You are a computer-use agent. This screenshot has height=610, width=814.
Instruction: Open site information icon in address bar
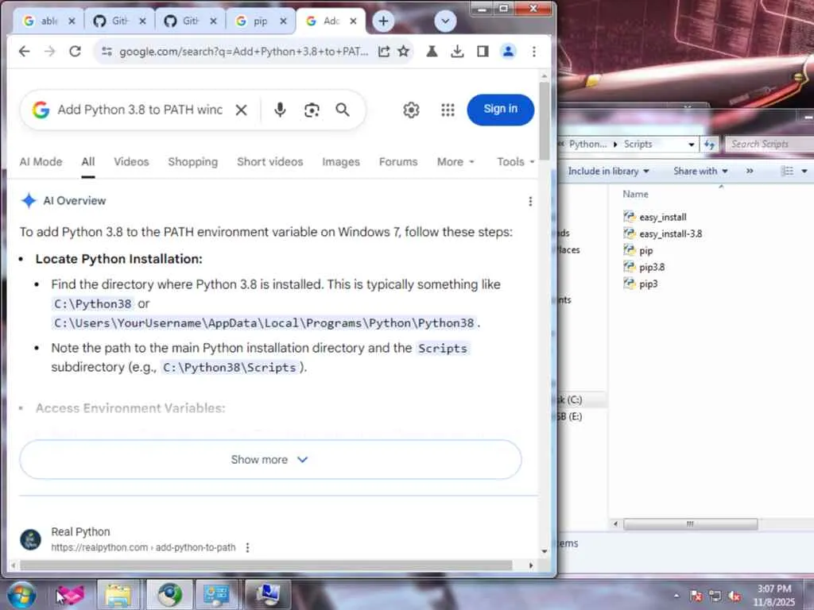click(107, 52)
